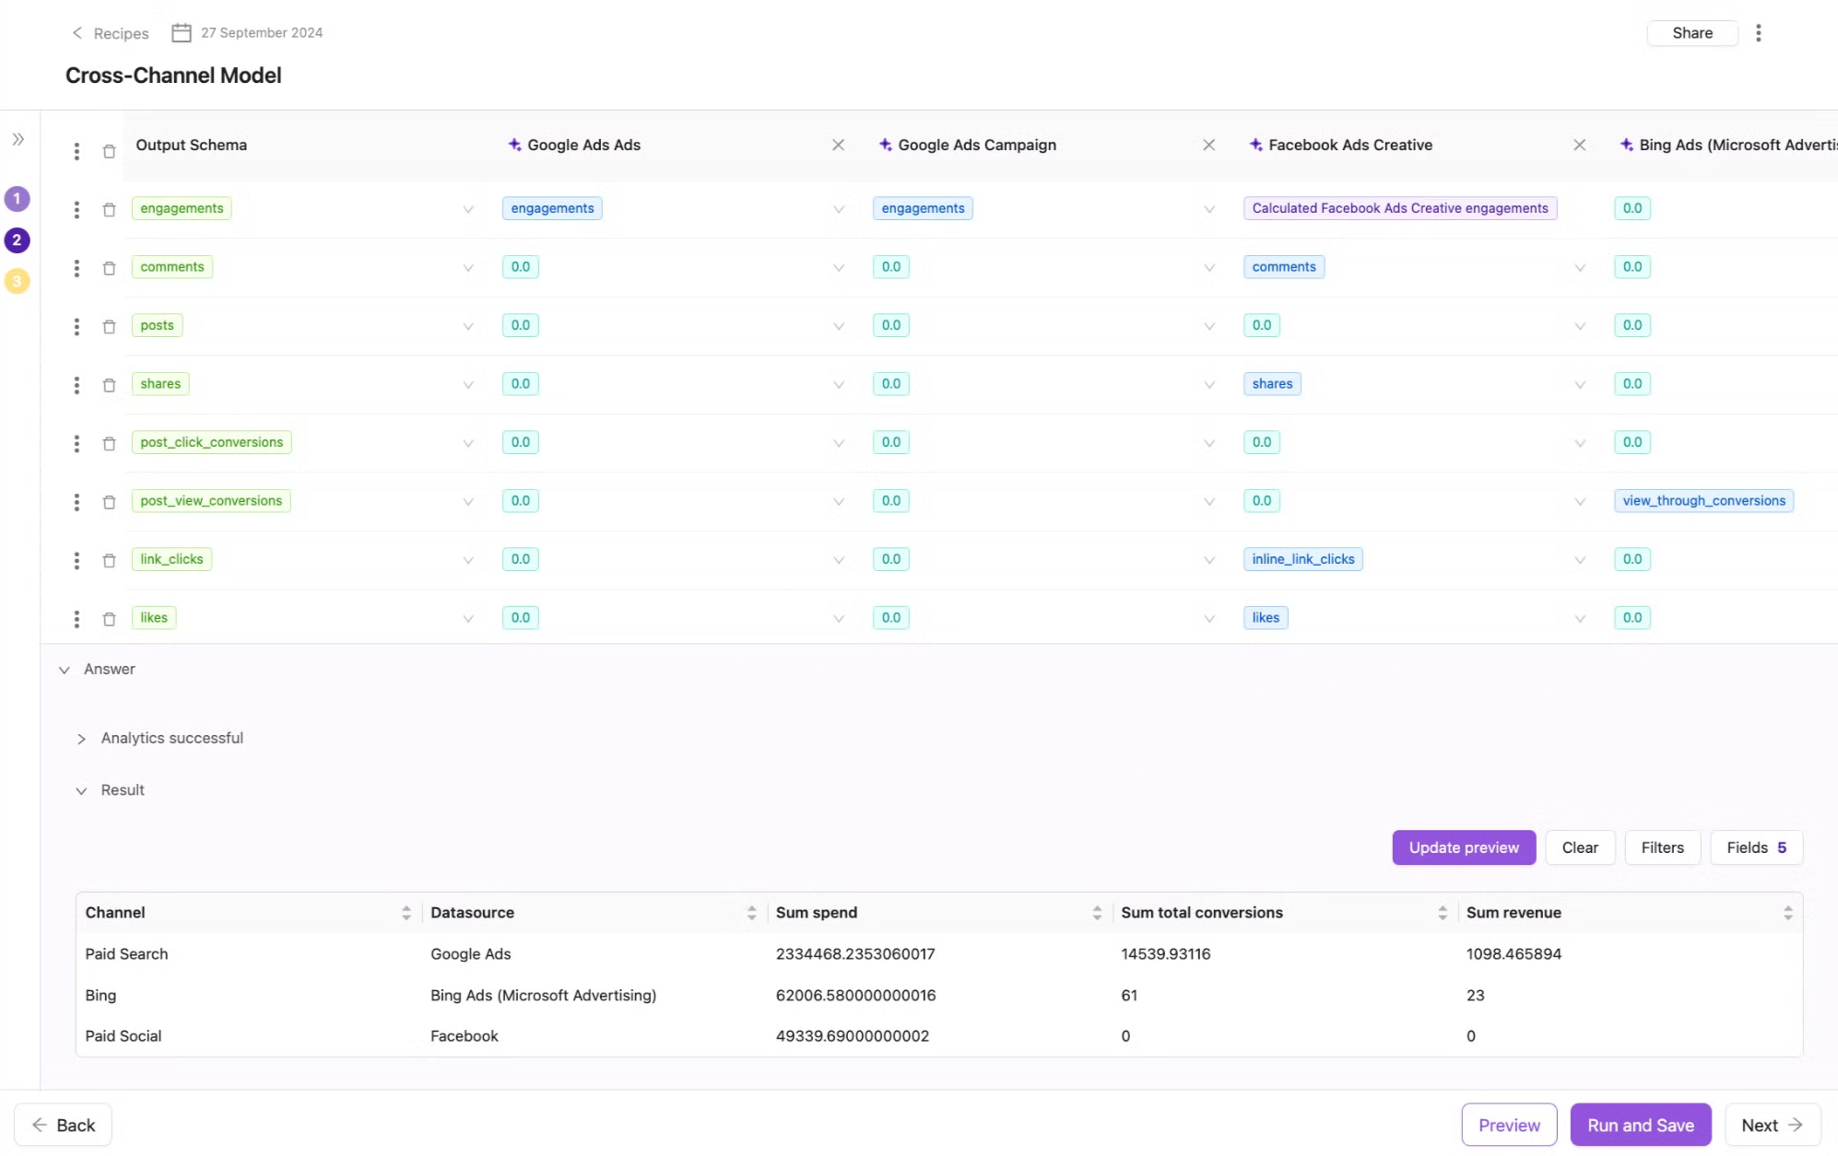Remove the Google Ads Ads column
This screenshot has height=1156, width=1838.
pyautogui.click(x=838, y=145)
